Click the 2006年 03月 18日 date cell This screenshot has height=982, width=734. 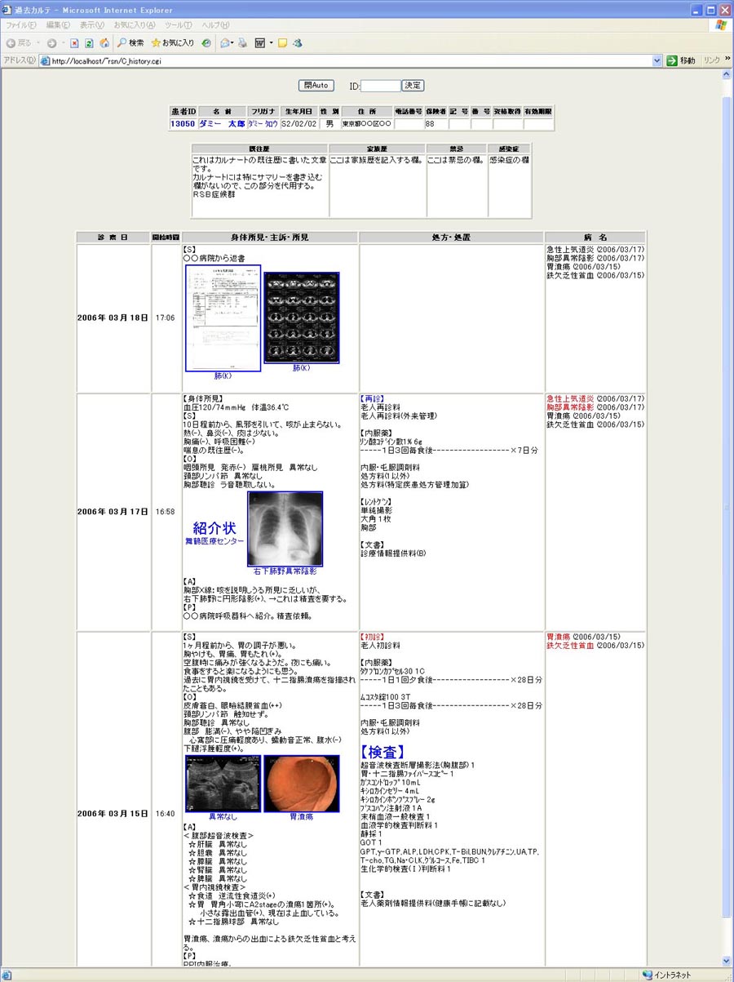click(113, 318)
